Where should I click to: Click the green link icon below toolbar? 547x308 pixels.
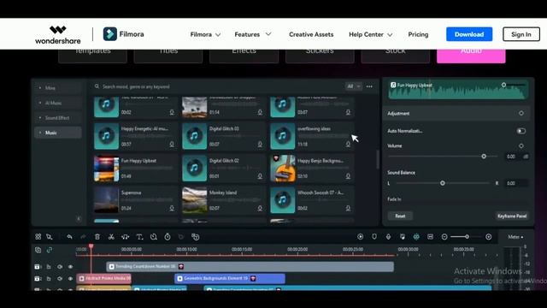point(50,250)
